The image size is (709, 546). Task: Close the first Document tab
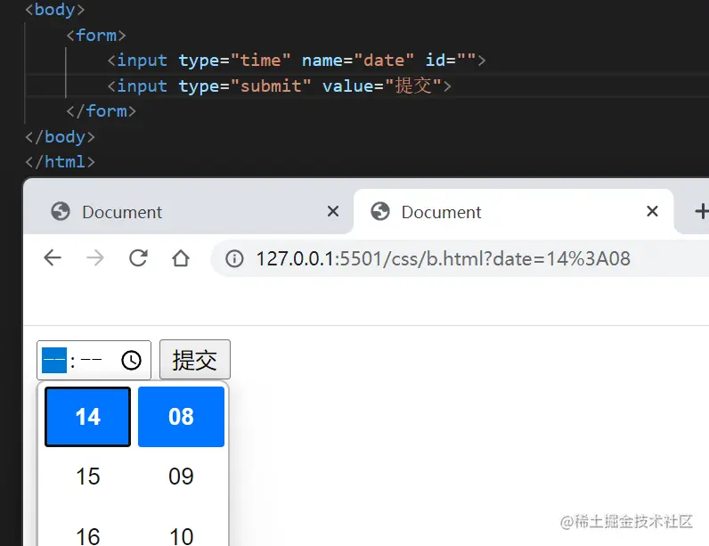coord(333,211)
